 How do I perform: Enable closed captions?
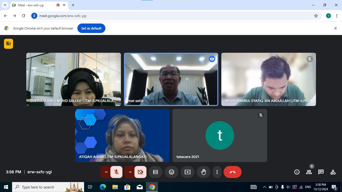pyautogui.click(x=155, y=172)
